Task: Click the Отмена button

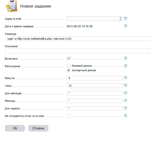Action: point(38,128)
